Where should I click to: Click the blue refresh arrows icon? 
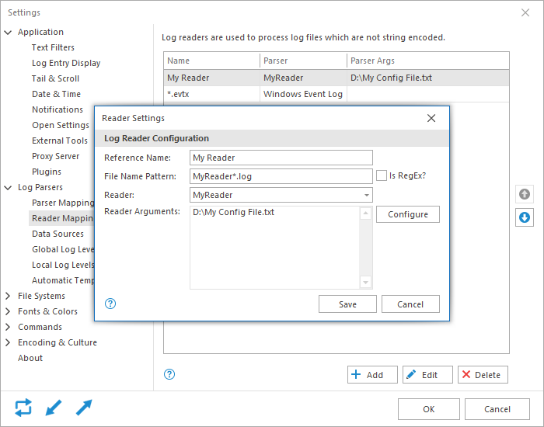[23, 408]
